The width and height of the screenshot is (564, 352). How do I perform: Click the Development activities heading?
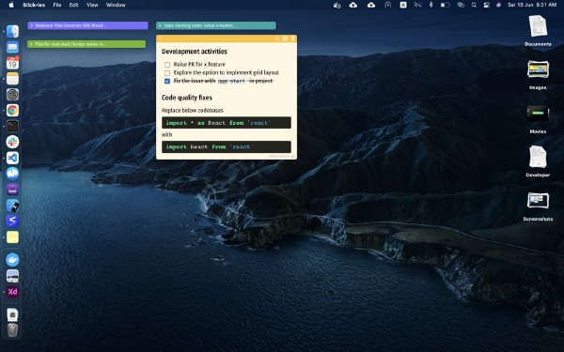point(195,52)
